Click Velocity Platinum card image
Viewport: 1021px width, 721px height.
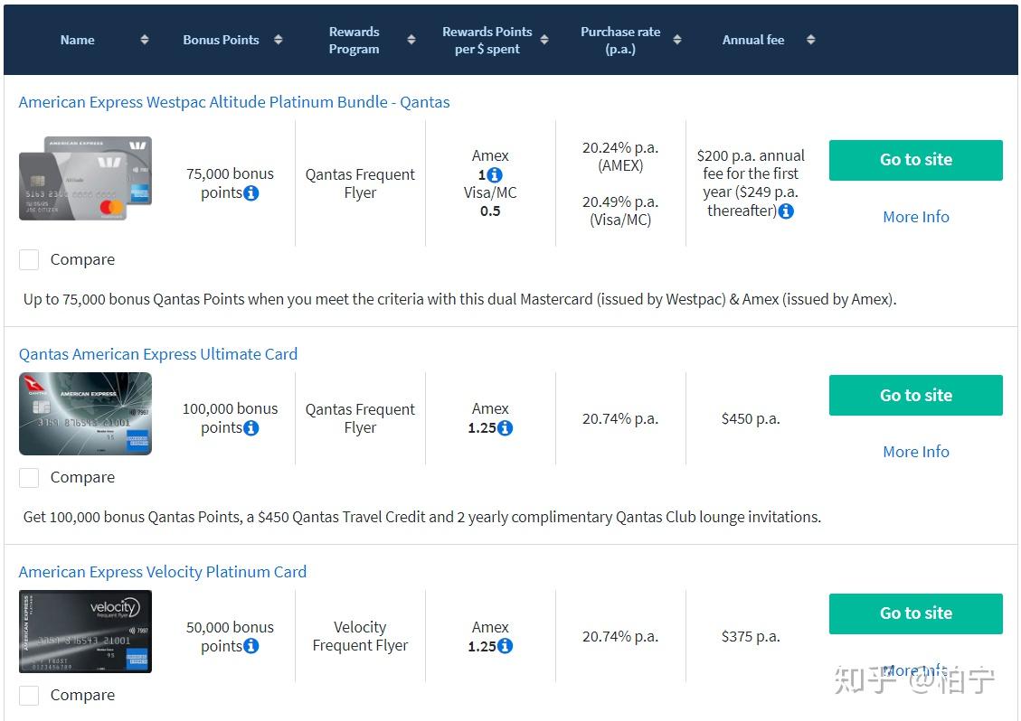(x=85, y=632)
